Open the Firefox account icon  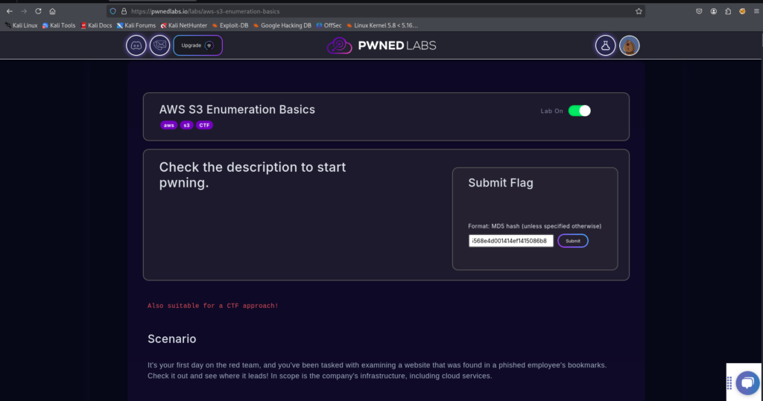click(x=713, y=11)
